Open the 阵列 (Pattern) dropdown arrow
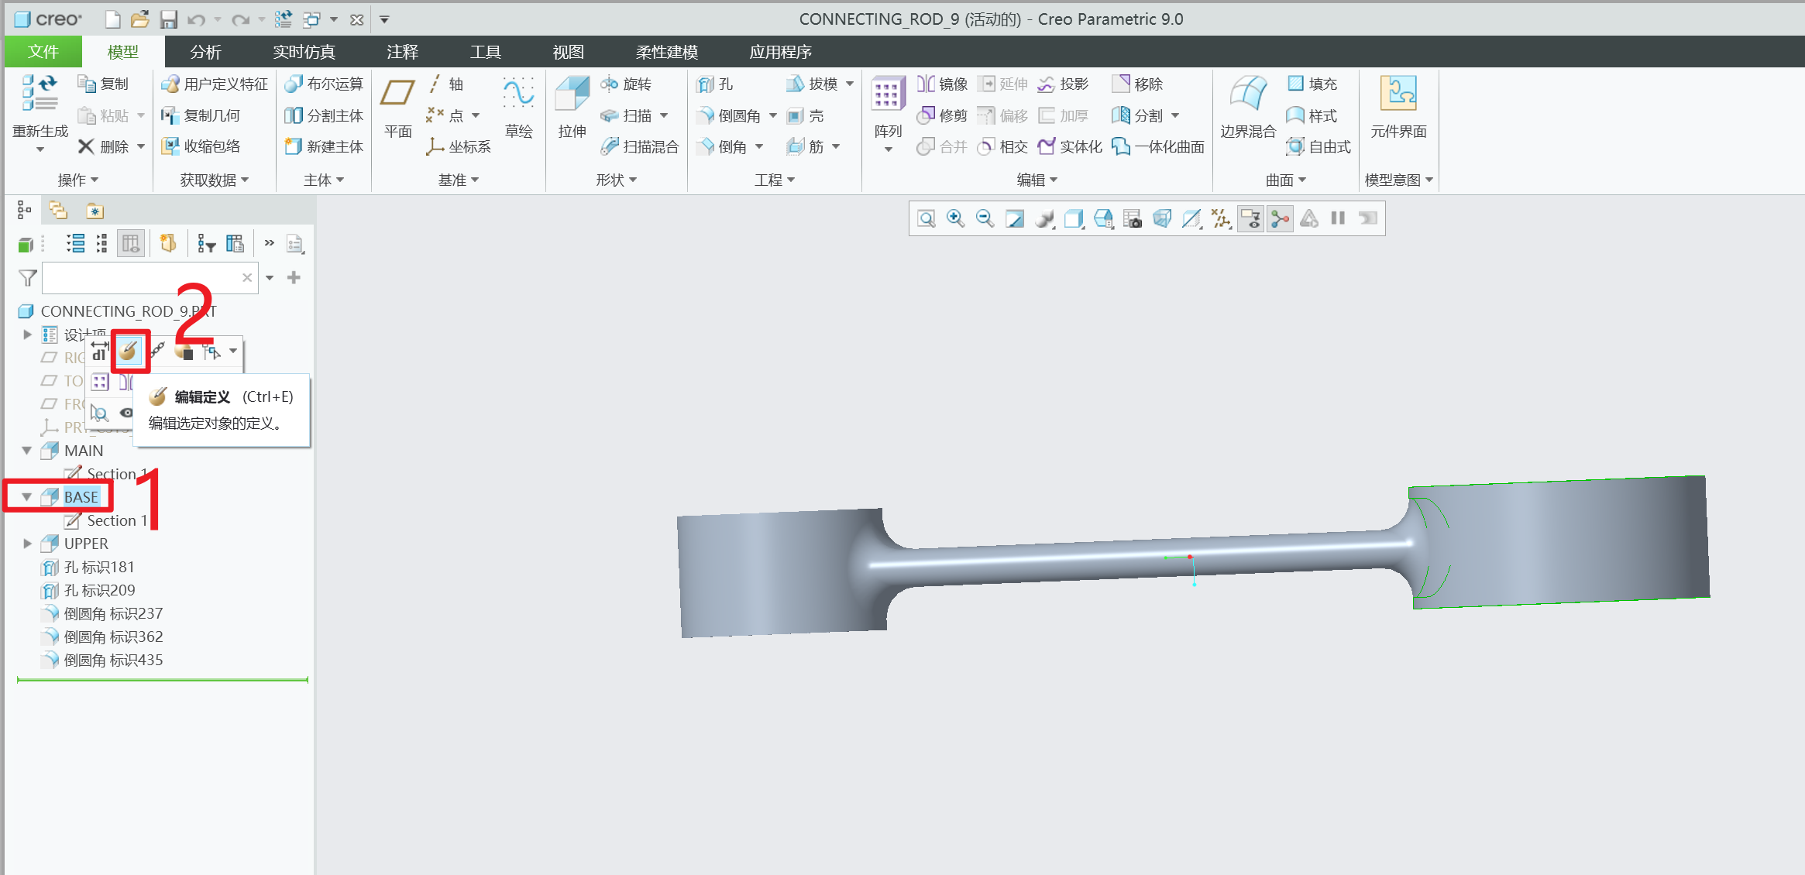 click(888, 149)
